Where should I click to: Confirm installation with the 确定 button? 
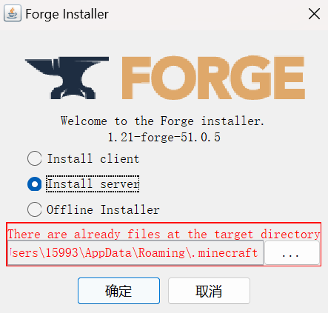coord(118,291)
